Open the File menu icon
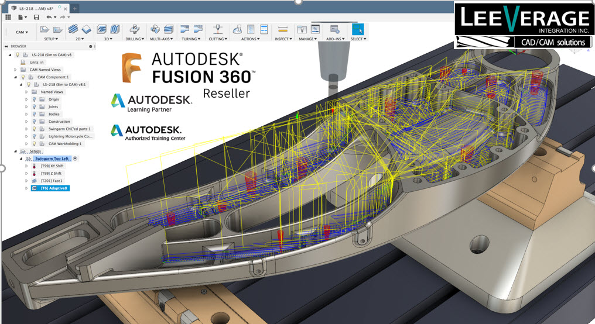595x324 pixels. click(x=21, y=17)
